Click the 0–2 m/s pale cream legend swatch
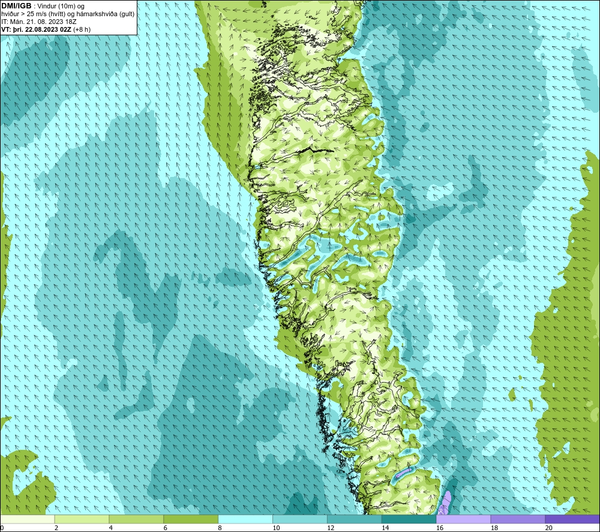 (x=28, y=519)
